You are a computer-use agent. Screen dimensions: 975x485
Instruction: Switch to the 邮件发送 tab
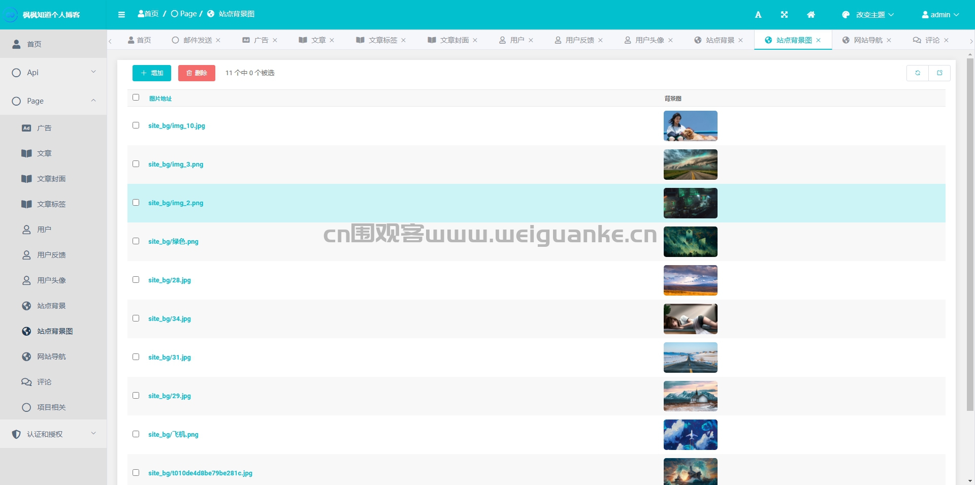[198, 40]
